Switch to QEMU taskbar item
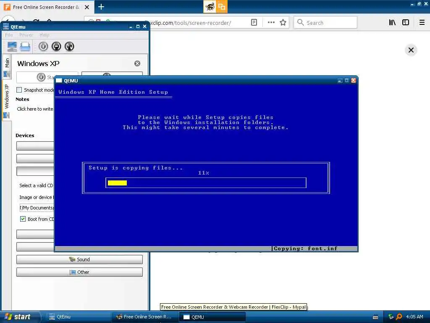Screen dimensions: 430x323 point(212,317)
